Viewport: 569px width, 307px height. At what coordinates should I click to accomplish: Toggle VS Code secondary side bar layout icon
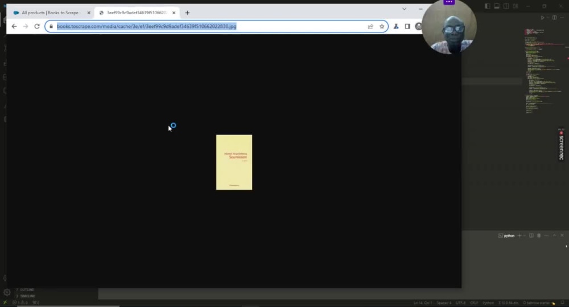coord(506,6)
